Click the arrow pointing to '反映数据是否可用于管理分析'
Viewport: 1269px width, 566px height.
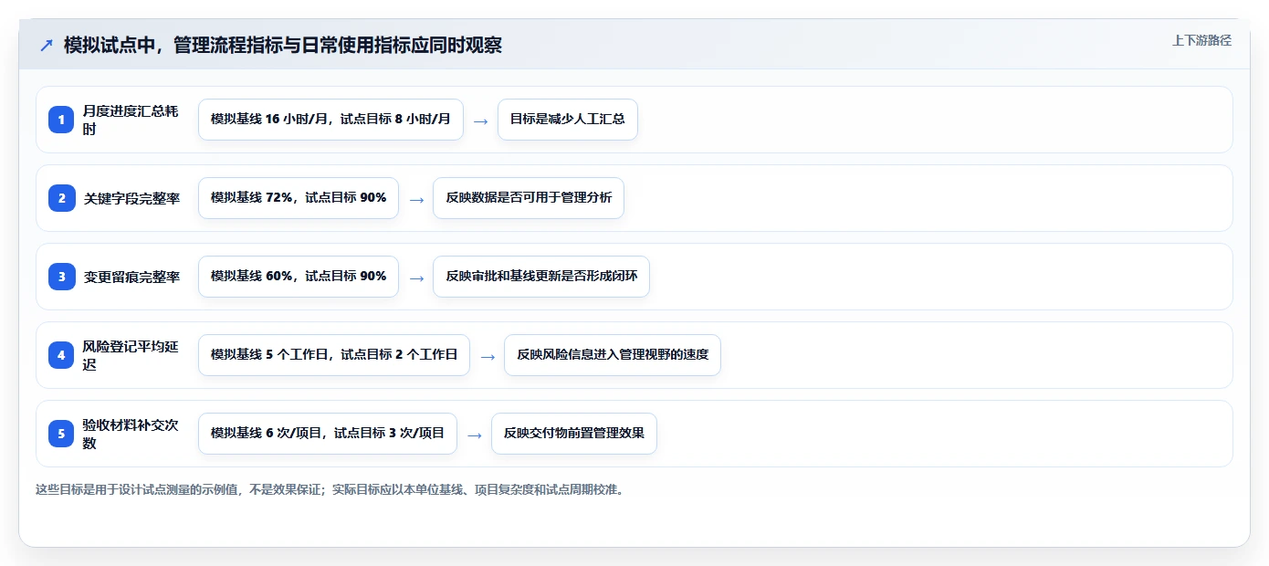(x=415, y=199)
